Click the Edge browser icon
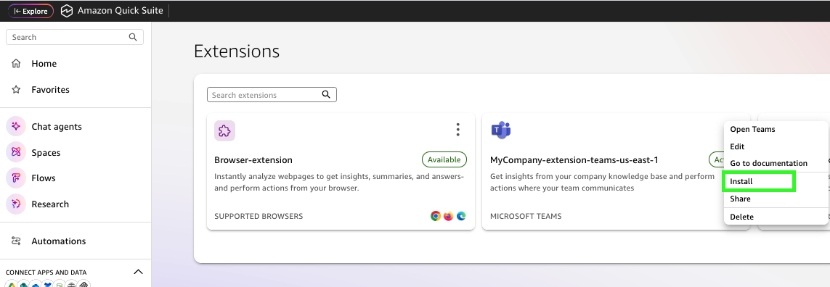Image resolution: width=830 pixels, height=287 pixels. click(461, 216)
